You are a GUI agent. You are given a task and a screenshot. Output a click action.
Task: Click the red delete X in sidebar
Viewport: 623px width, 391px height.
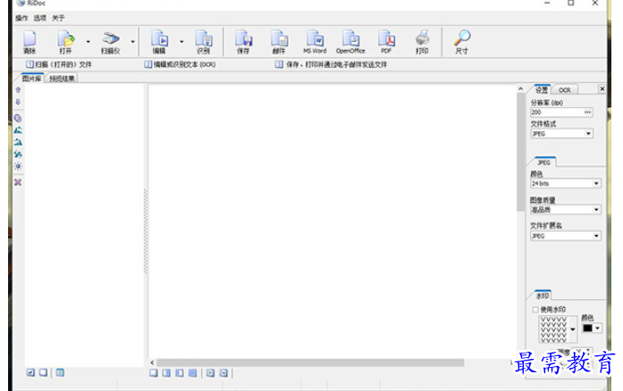pyautogui.click(x=18, y=182)
